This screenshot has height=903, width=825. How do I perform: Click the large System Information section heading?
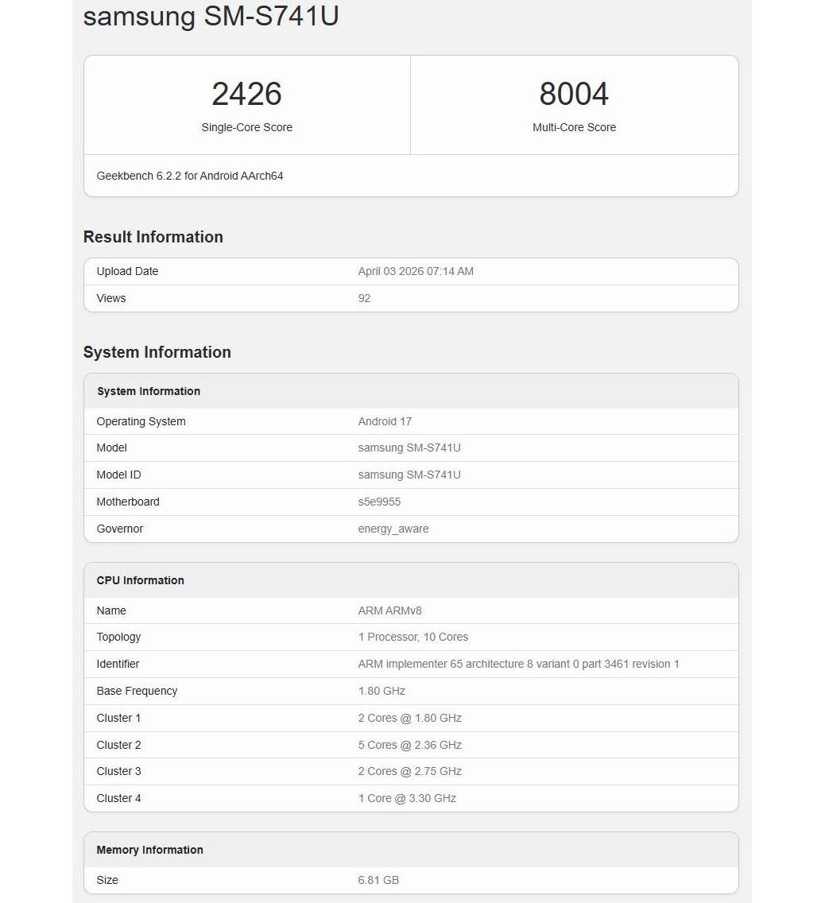[x=157, y=352]
